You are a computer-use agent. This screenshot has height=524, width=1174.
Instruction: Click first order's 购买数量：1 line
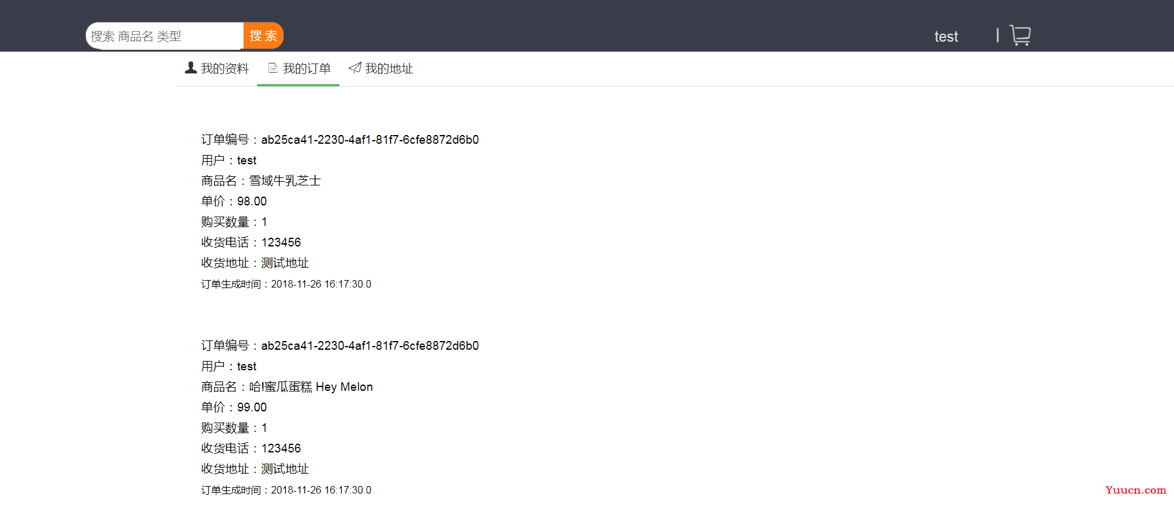coord(234,222)
